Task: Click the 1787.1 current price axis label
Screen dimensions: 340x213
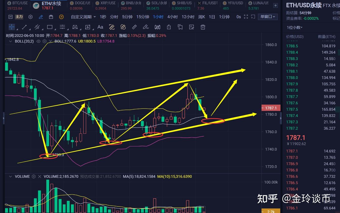Action: [271, 108]
